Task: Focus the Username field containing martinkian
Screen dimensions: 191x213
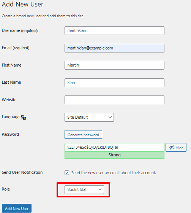Action: [114, 30]
